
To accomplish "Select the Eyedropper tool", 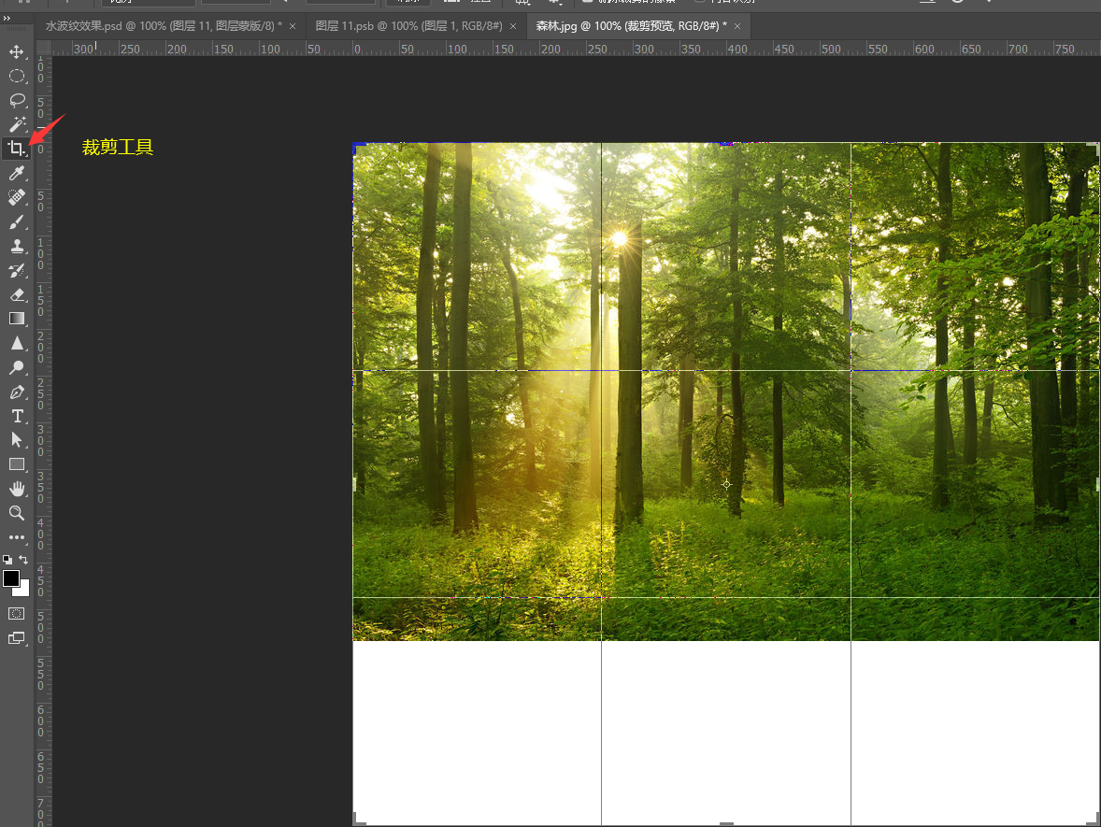I will click(x=17, y=173).
